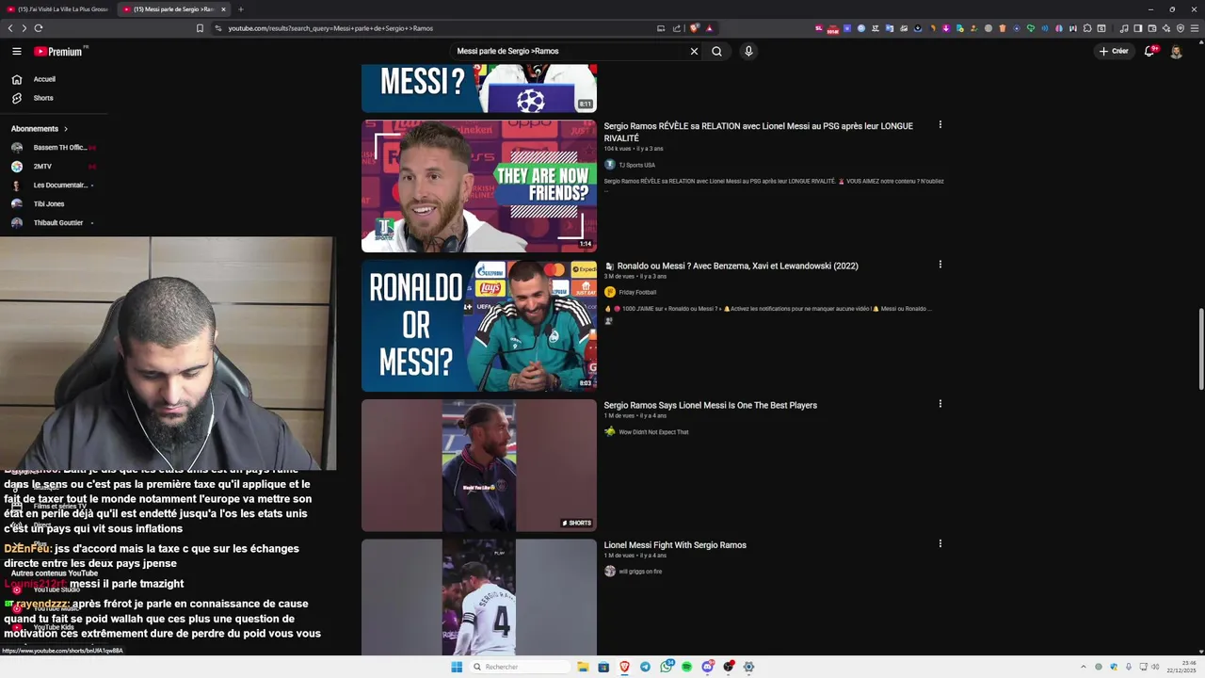Open File Explorer from the taskbar
1205x678 pixels.
[583, 667]
